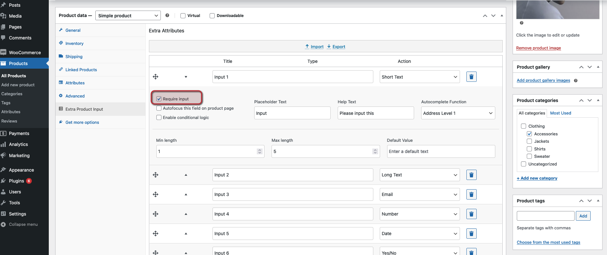Switch to Most Used categories tab
The height and width of the screenshot is (255, 607).
pyautogui.click(x=560, y=113)
